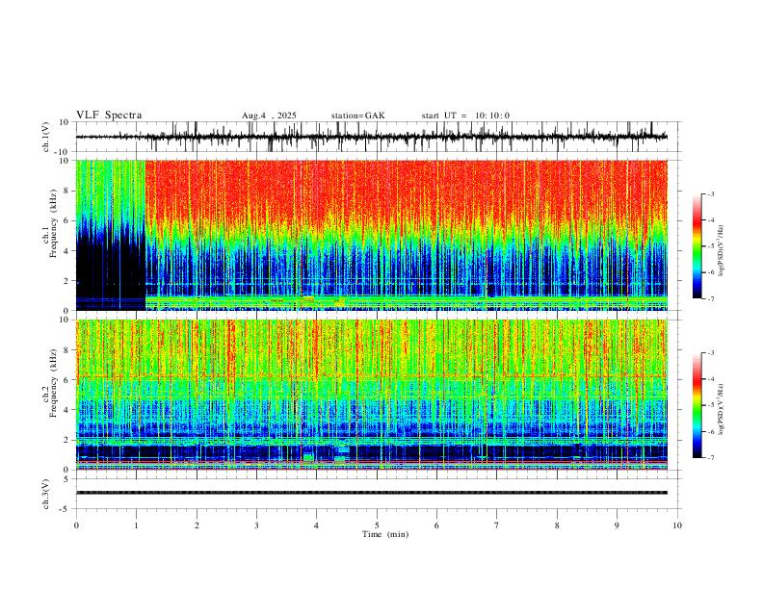The width and height of the screenshot is (763, 589).
Task: Click the "10" tick on time axis
Action: point(677,525)
